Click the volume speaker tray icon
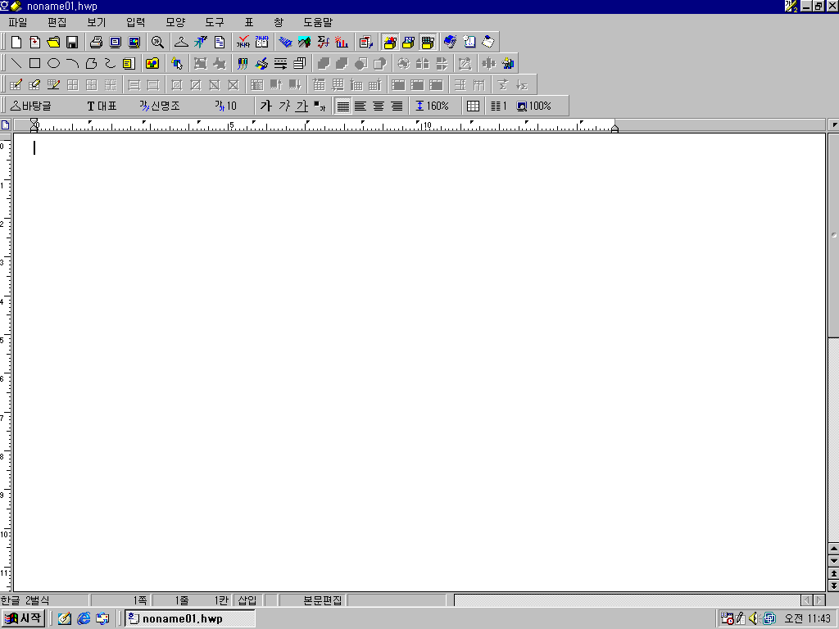 (x=754, y=618)
